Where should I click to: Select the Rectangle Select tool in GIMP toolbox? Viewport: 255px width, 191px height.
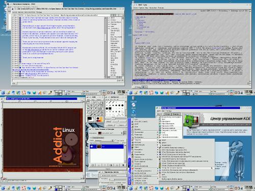tap(88, 102)
